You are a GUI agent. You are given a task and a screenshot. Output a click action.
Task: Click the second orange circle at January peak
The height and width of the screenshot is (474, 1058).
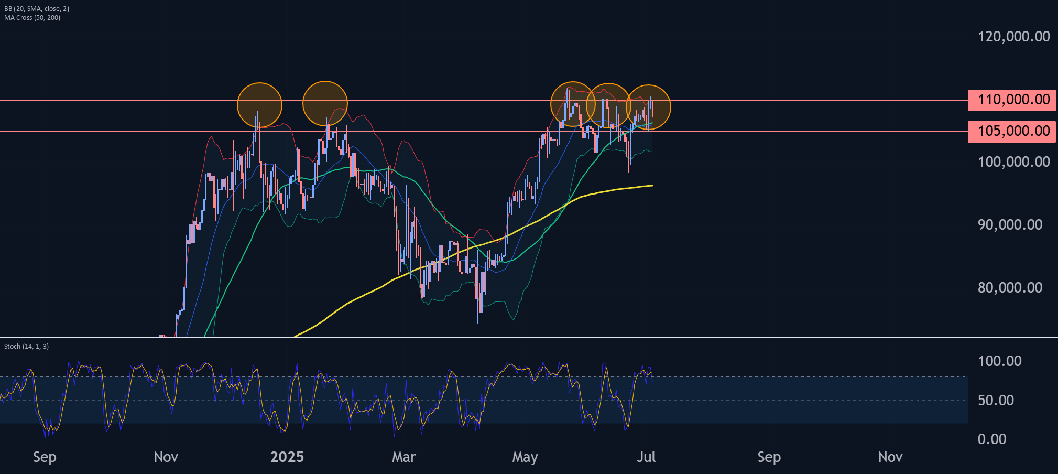325,104
